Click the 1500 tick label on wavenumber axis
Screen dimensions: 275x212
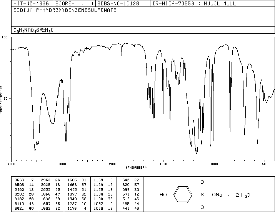pyautogui.click(x=163, y=164)
